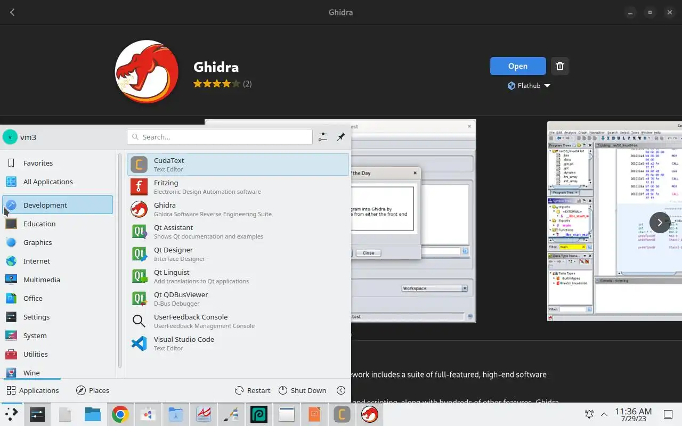Viewport: 682px width, 426px height.
Task: Select the System category
Action: [x=58, y=335]
